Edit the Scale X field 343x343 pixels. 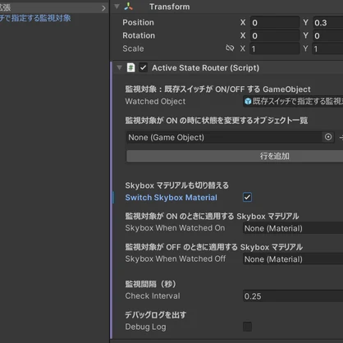[x=275, y=48]
